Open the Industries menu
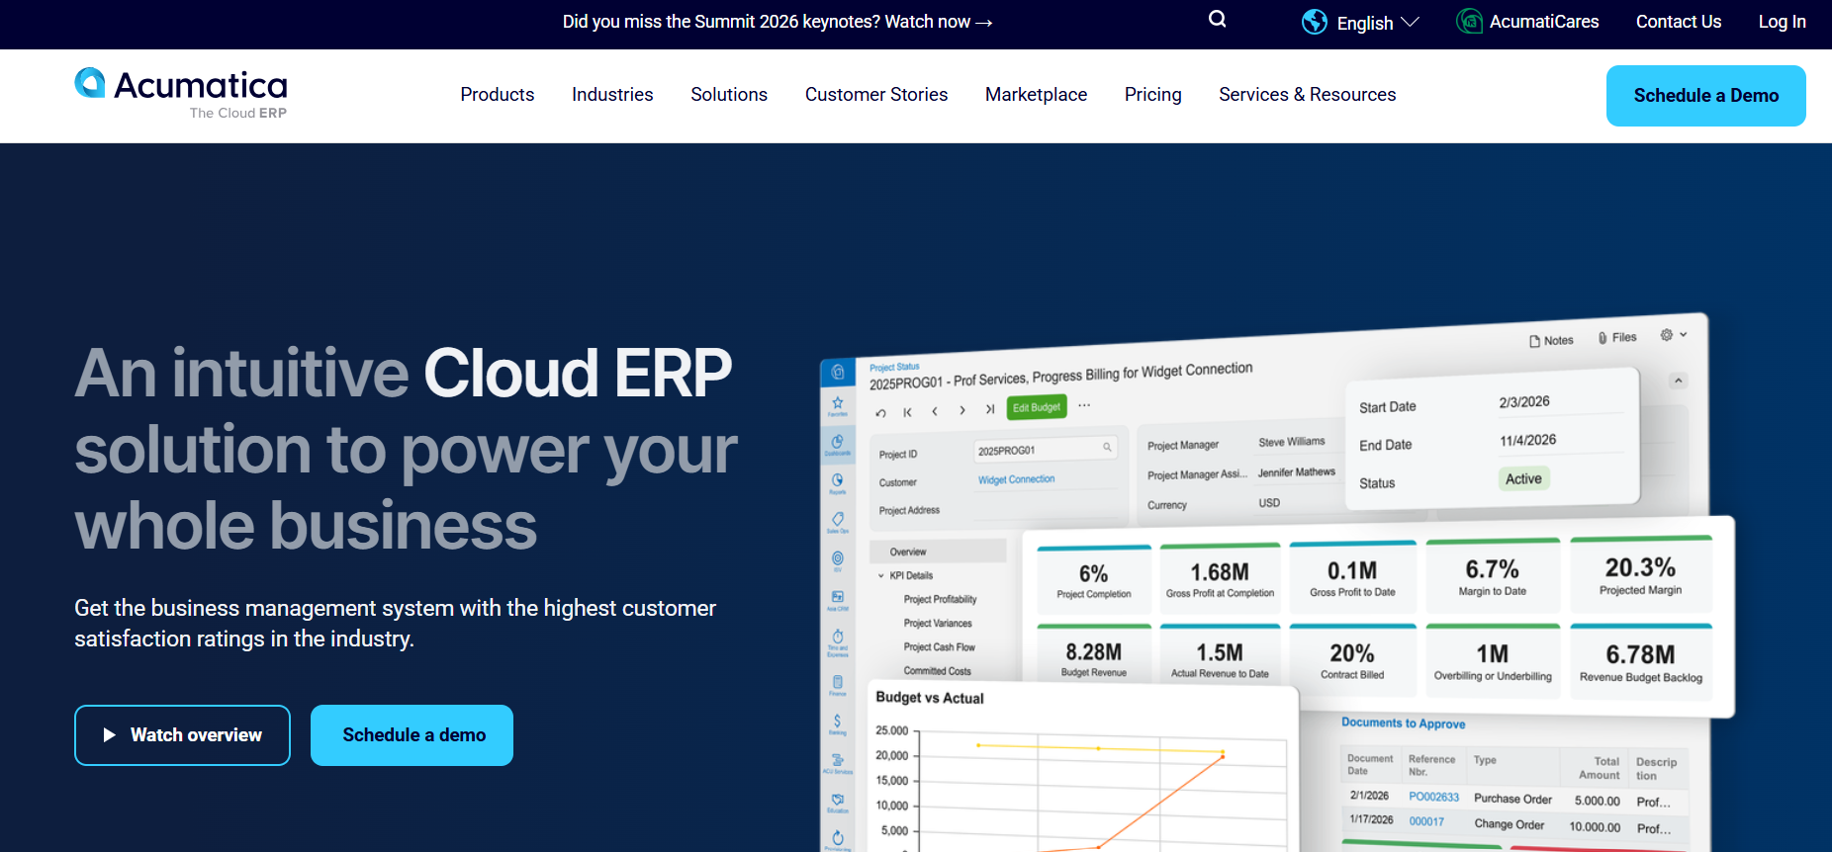Viewport: 1832px width, 852px height. [x=612, y=95]
